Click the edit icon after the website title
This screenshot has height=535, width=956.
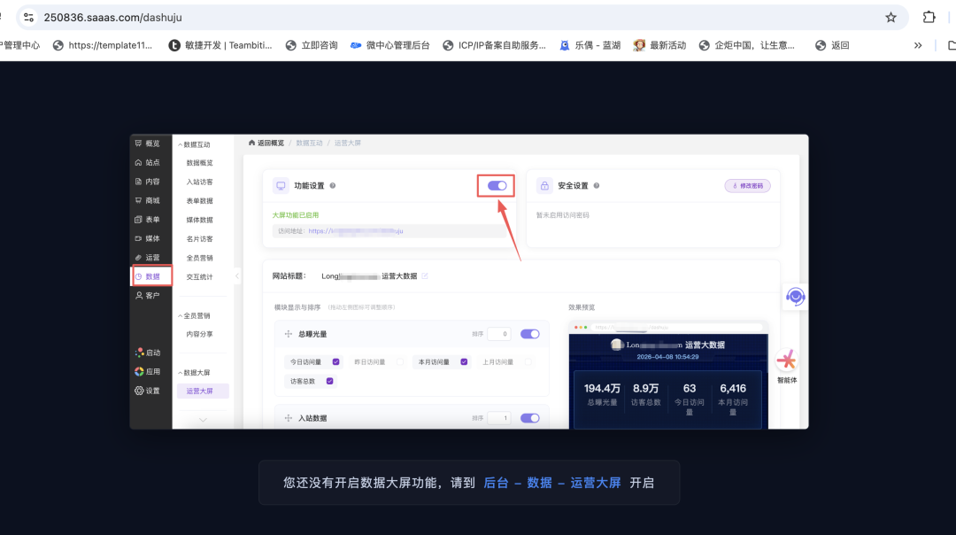(x=425, y=275)
